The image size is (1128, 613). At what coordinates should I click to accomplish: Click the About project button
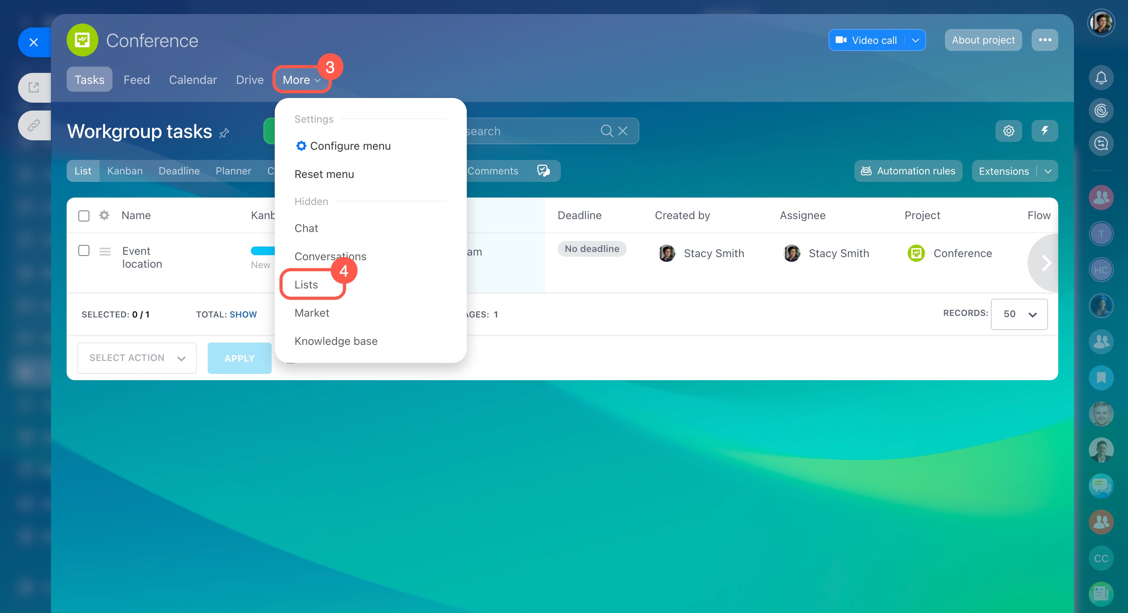(x=983, y=40)
